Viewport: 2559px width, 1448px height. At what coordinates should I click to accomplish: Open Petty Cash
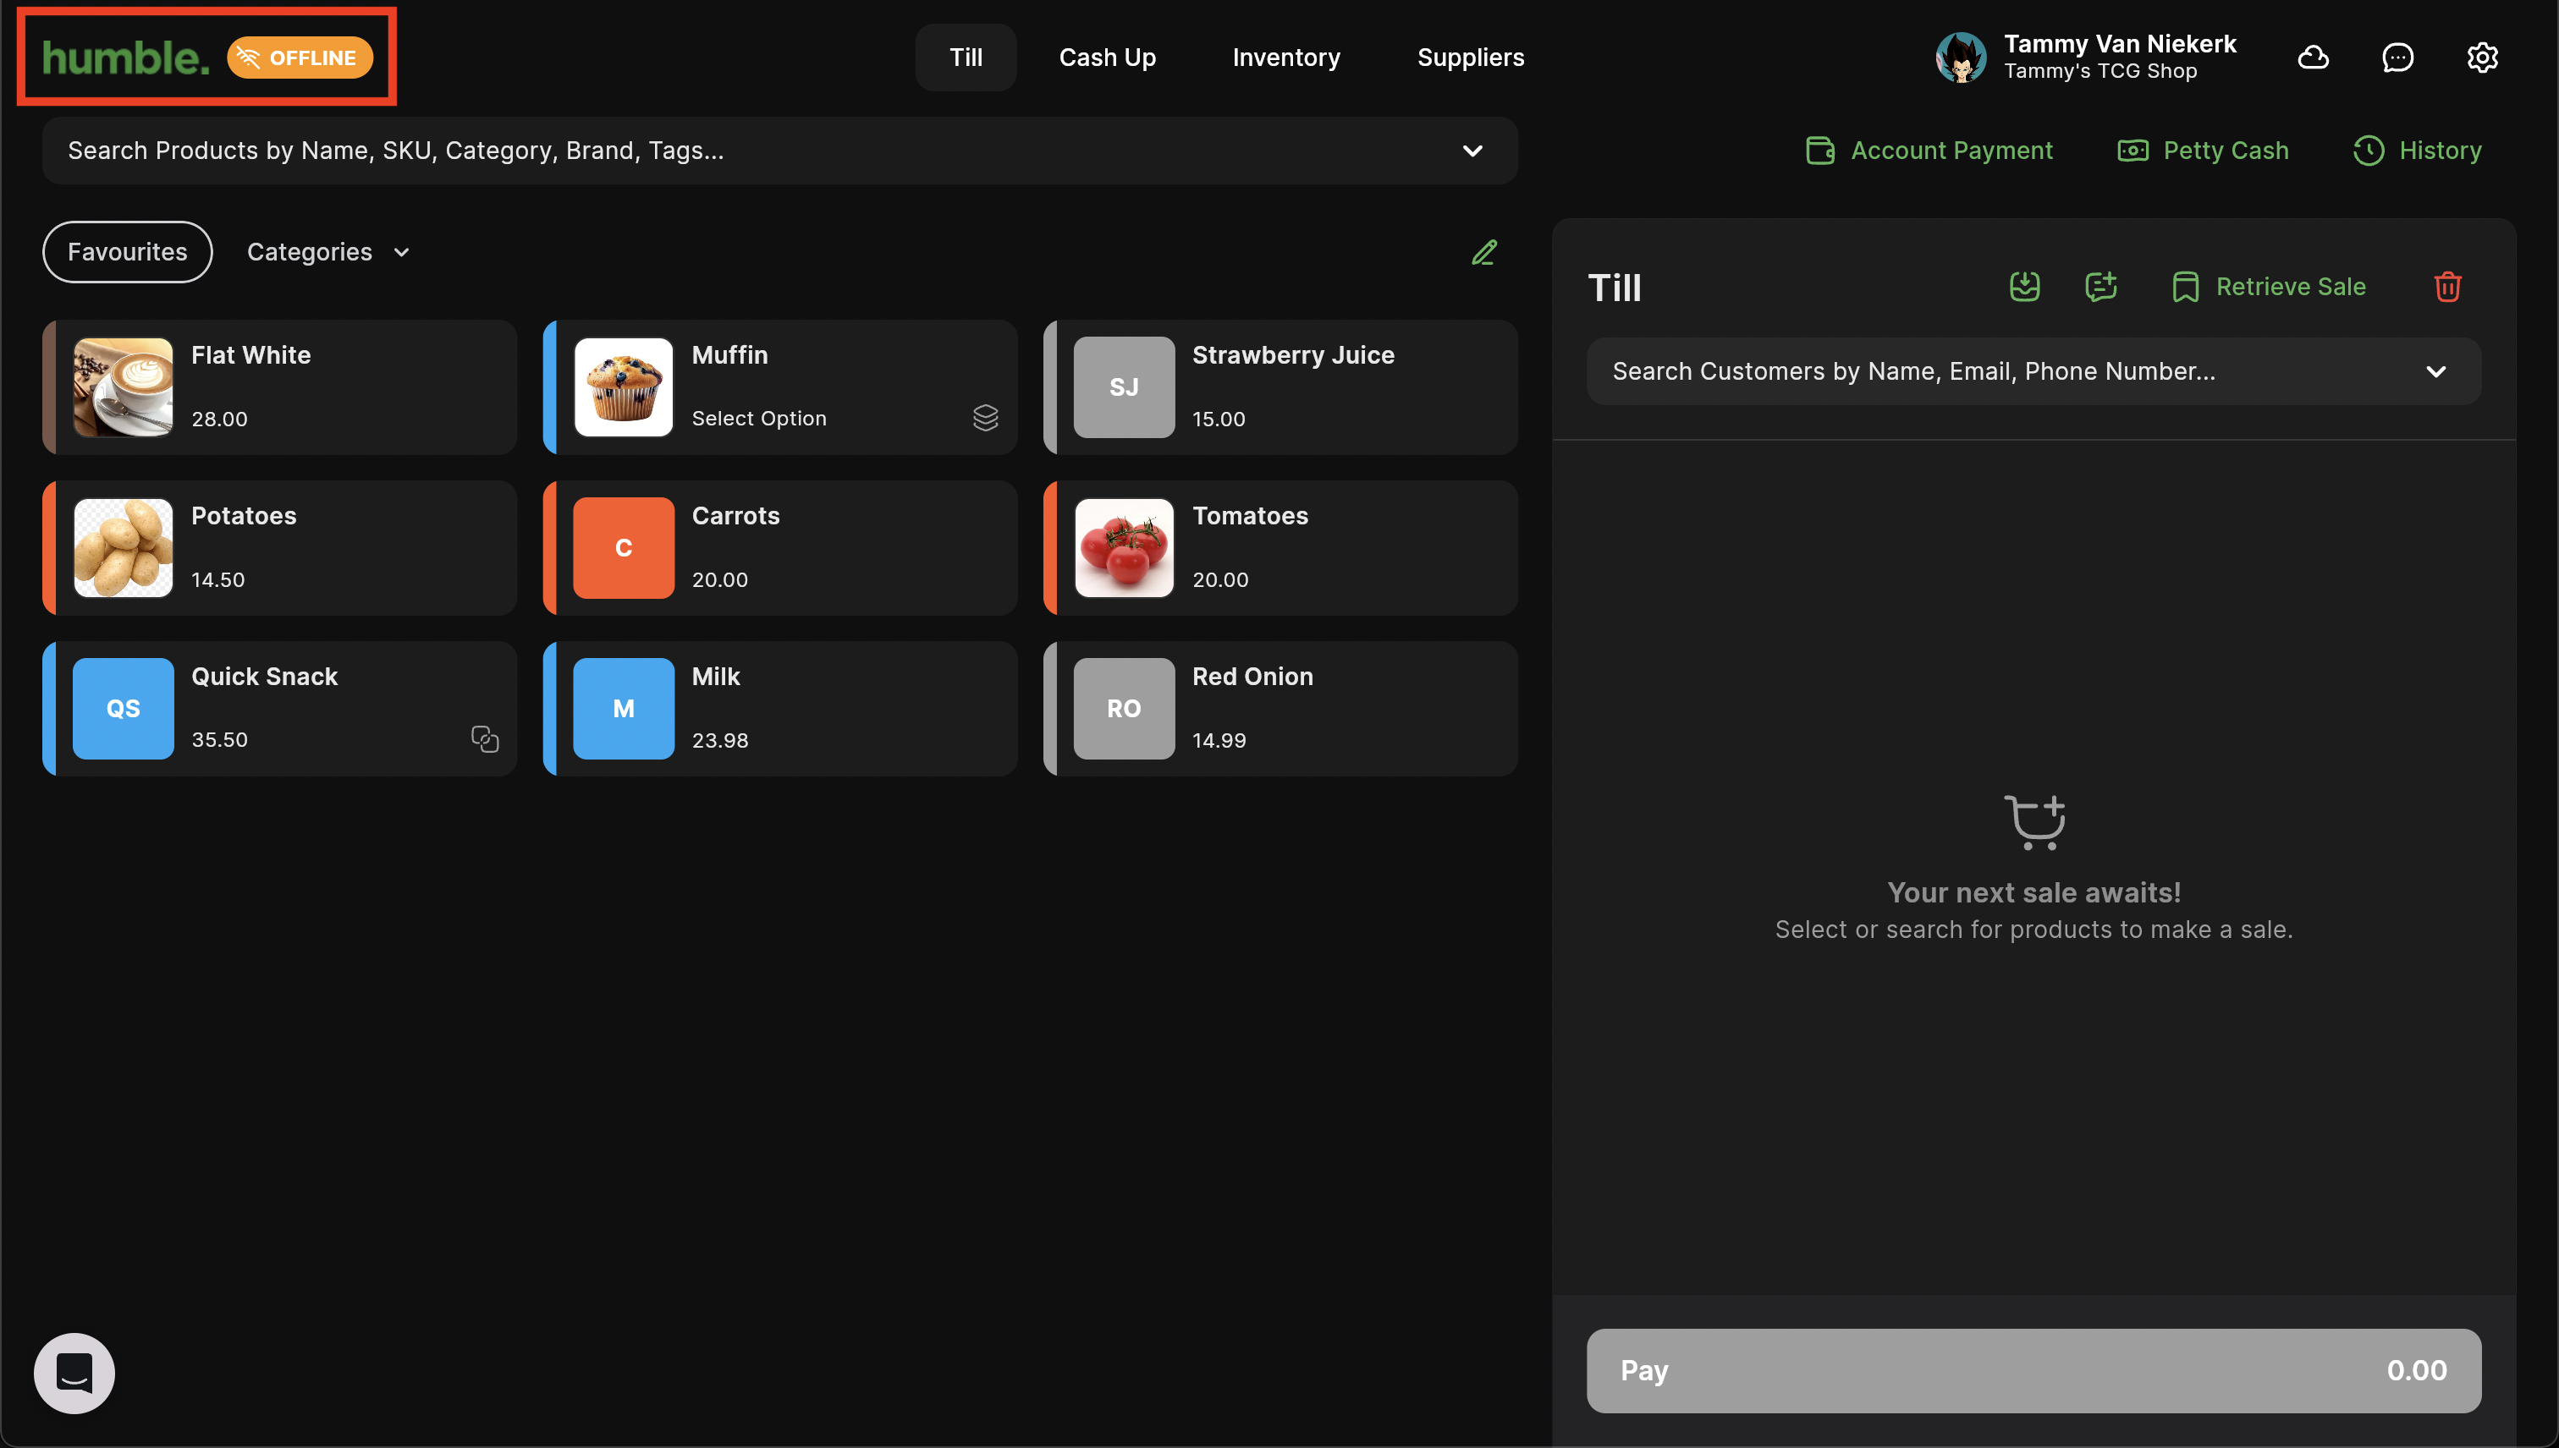click(x=2203, y=151)
